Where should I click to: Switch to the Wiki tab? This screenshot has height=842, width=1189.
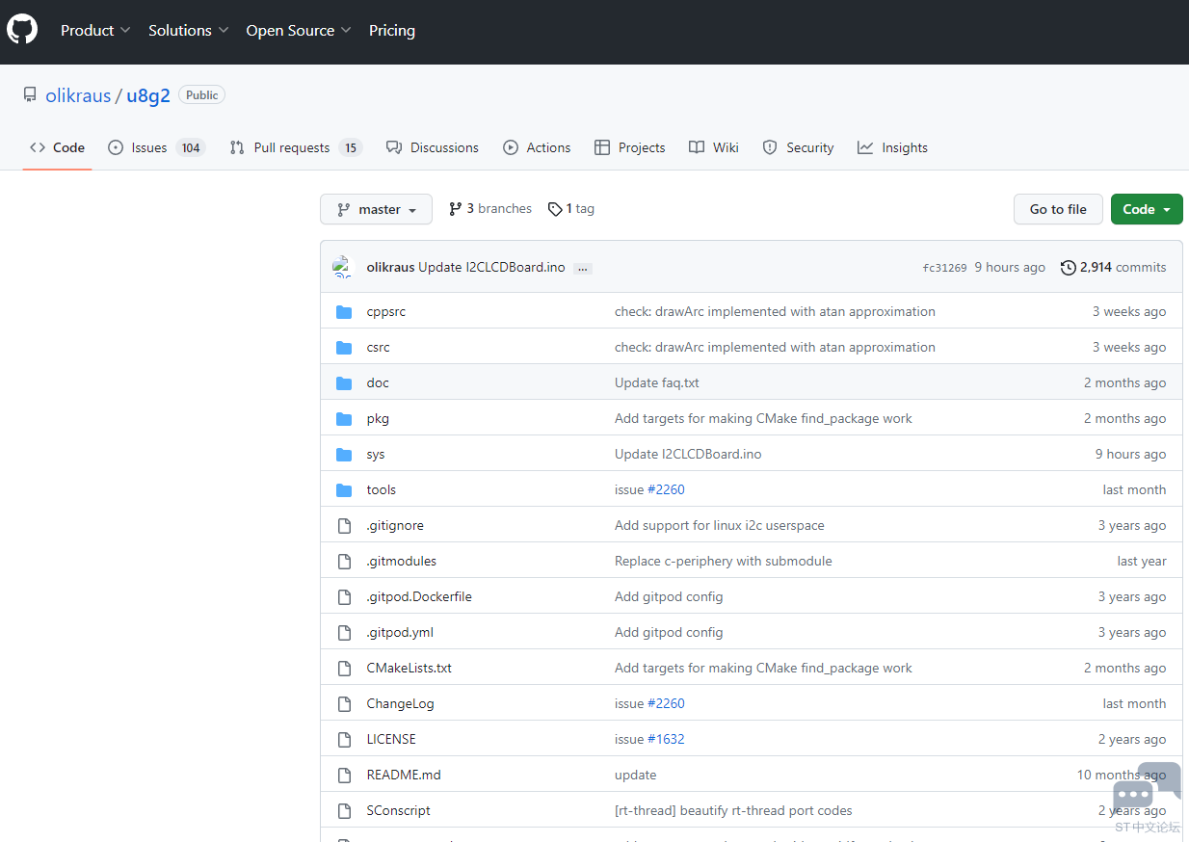pyautogui.click(x=714, y=147)
